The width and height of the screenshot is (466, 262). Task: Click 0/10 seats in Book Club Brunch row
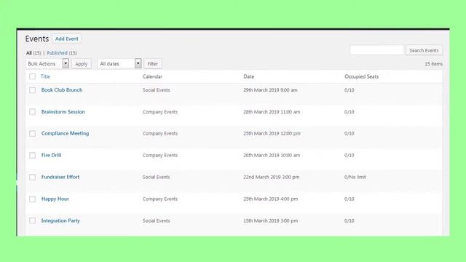tap(349, 90)
